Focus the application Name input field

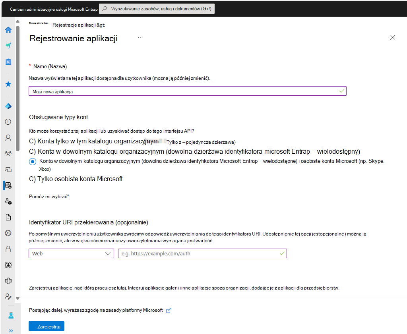(188, 91)
